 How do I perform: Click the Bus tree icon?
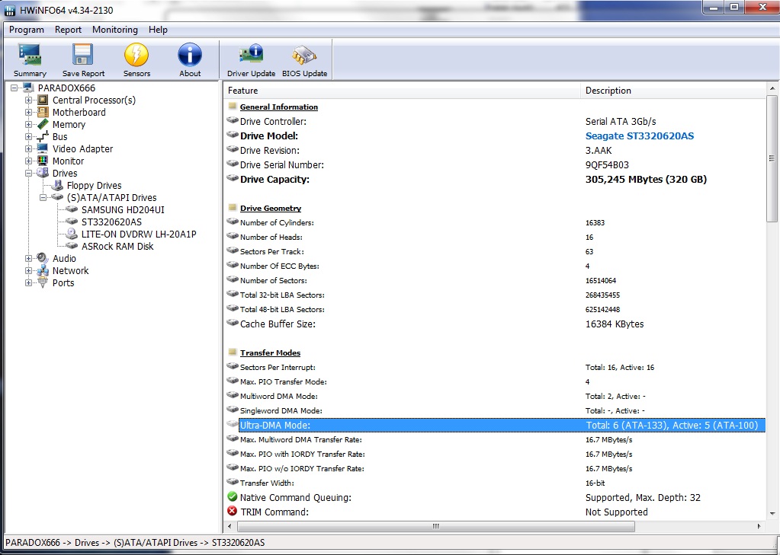(x=43, y=136)
